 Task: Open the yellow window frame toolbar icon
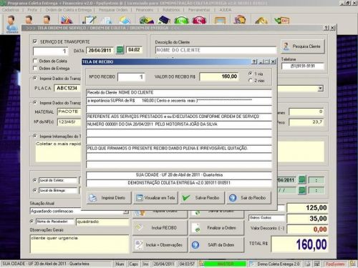[x=220, y=20]
